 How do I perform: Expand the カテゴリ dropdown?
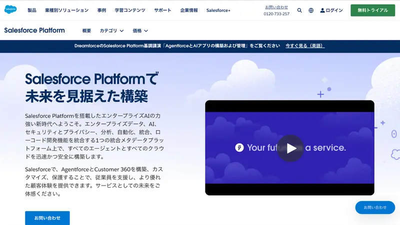pyautogui.click(x=111, y=31)
